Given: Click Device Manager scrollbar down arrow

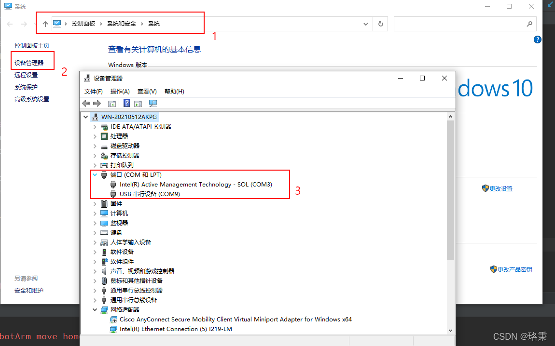Looking at the screenshot, I should 450,331.
